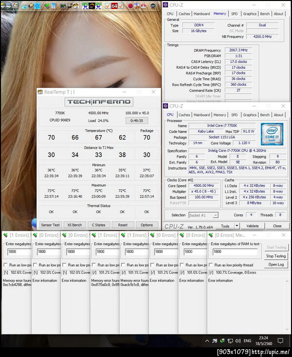Image resolution: width=292 pixels, height=357 pixels.
Task: Open the dark speedometer gauge icon
Action: (x=91, y=6)
